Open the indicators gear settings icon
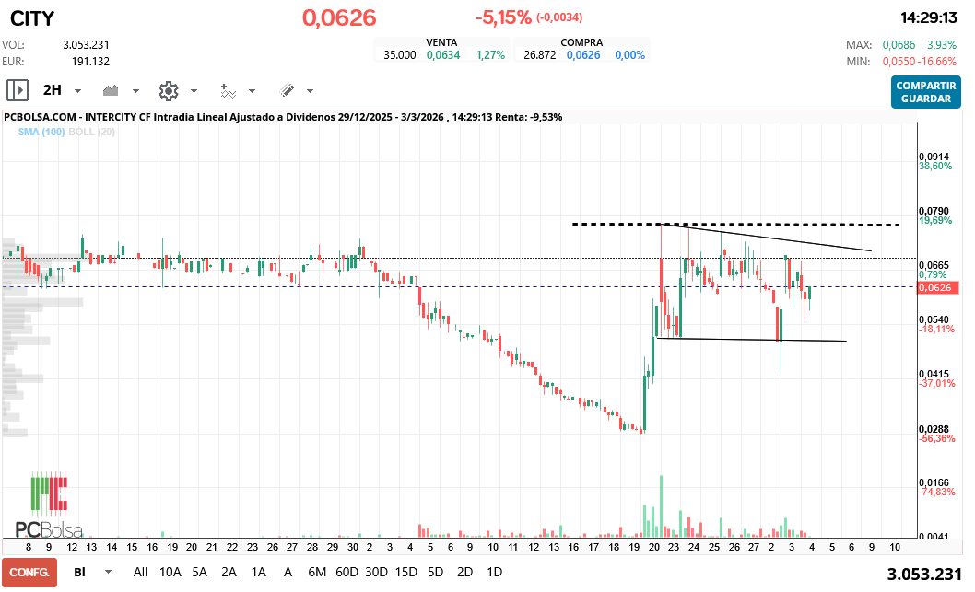The width and height of the screenshot is (975, 592). [x=168, y=90]
